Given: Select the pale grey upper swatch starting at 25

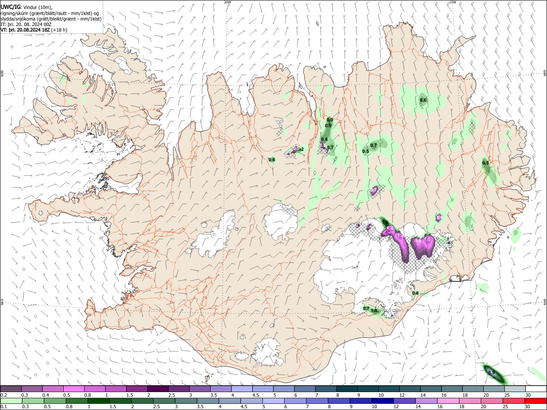Looking at the screenshot, I should [515, 389].
